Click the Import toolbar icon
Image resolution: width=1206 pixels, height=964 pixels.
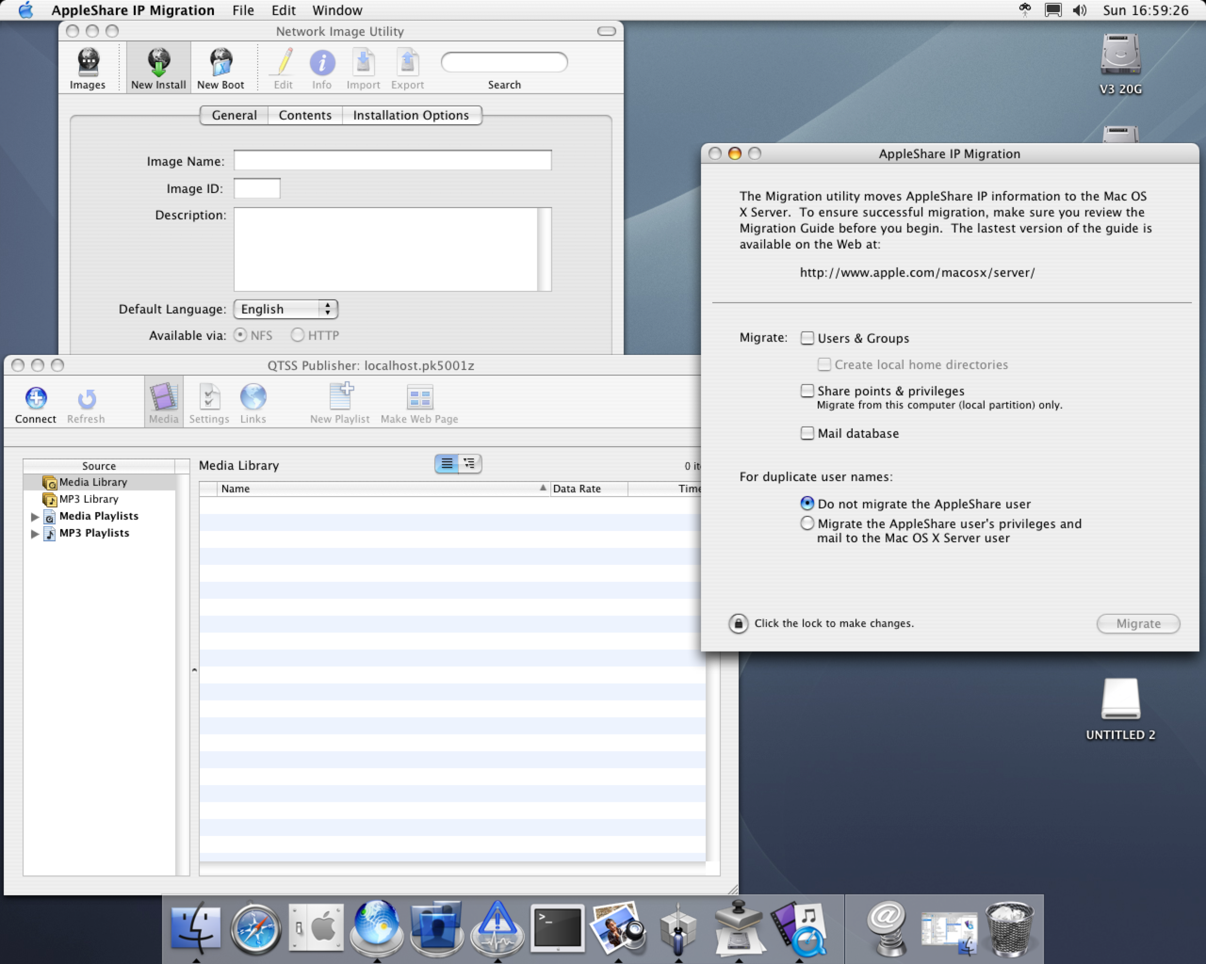pos(363,68)
